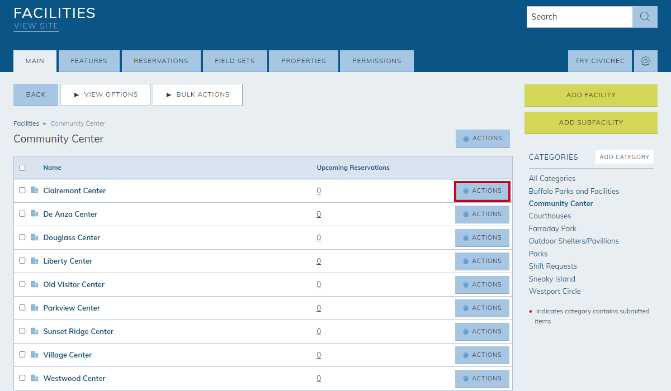Select the Farraday Park category
This screenshot has height=391, width=671.
tap(552, 228)
